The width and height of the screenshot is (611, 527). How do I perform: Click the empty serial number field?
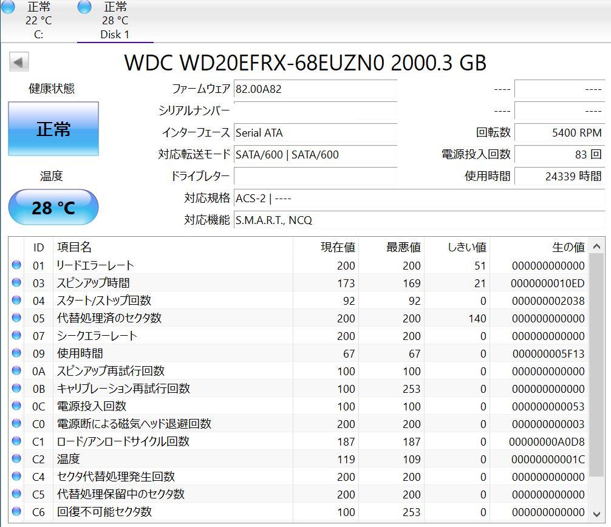point(315,111)
